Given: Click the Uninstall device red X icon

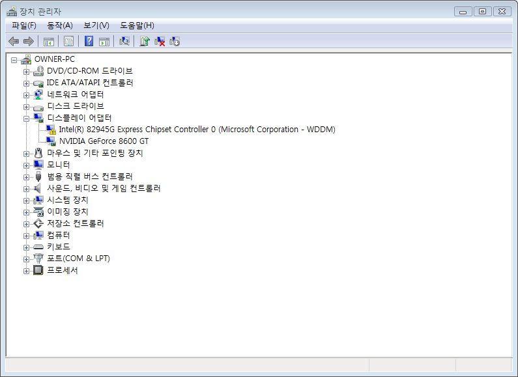Looking at the screenshot, I should pos(160,41).
